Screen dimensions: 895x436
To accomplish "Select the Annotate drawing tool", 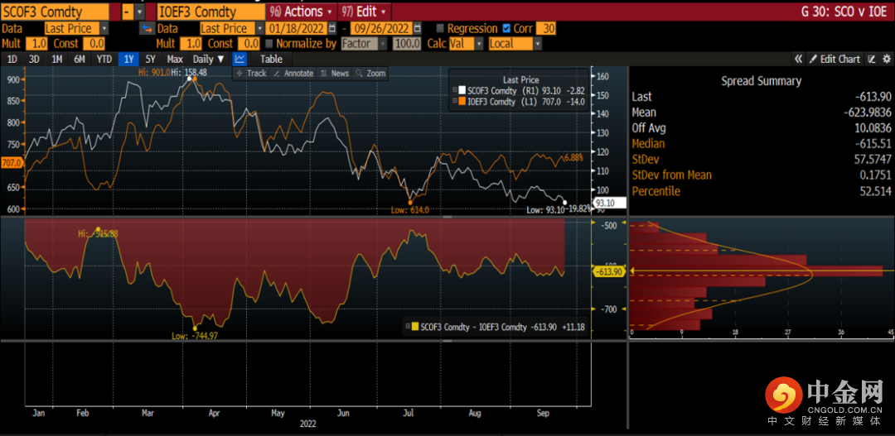I will [293, 73].
